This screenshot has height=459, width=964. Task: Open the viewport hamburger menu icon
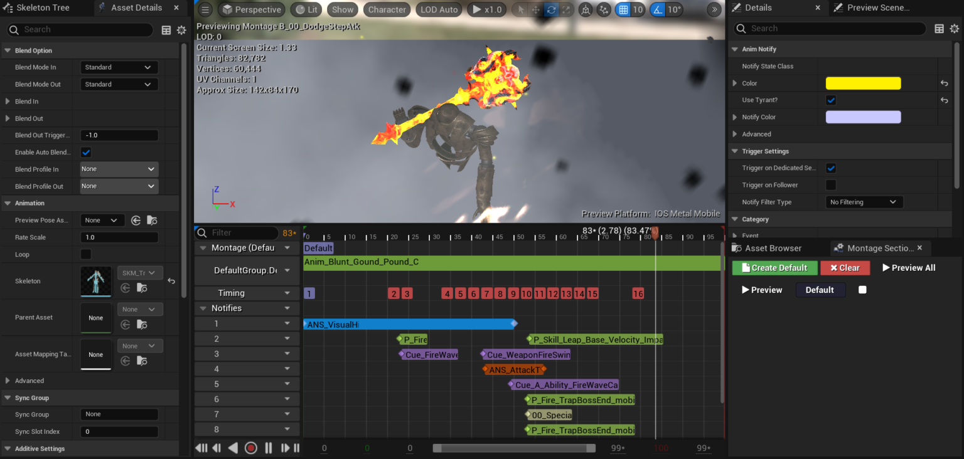point(205,9)
